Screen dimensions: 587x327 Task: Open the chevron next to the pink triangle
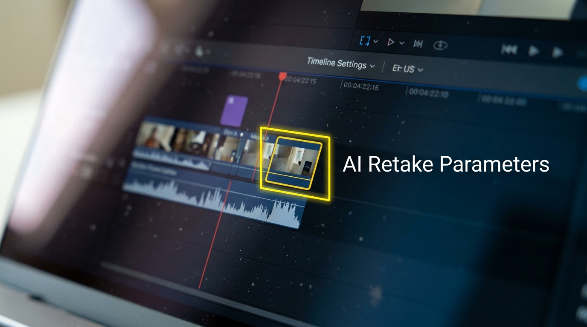[401, 43]
